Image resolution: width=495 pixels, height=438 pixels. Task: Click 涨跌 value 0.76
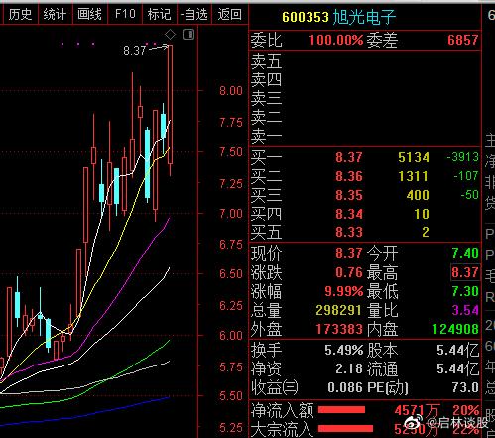point(349,272)
